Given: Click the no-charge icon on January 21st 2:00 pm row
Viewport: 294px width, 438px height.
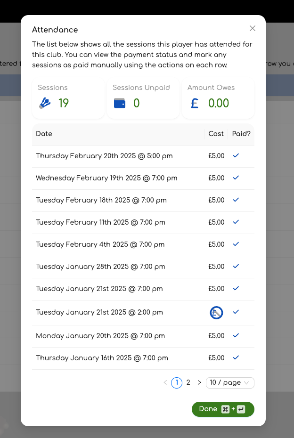Looking at the screenshot, I should (216, 312).
